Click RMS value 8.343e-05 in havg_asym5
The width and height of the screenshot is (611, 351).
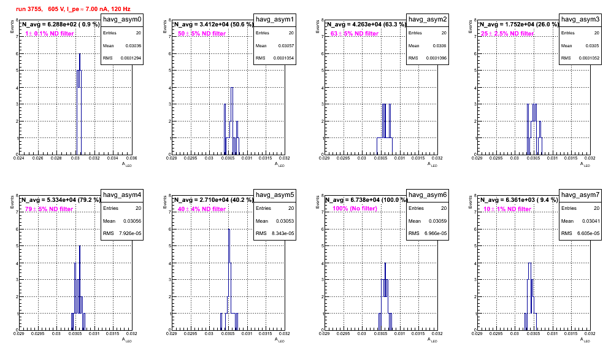[x=283, y=233]
